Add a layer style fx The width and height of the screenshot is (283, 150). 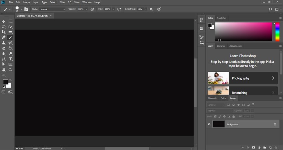pos(248,148)
